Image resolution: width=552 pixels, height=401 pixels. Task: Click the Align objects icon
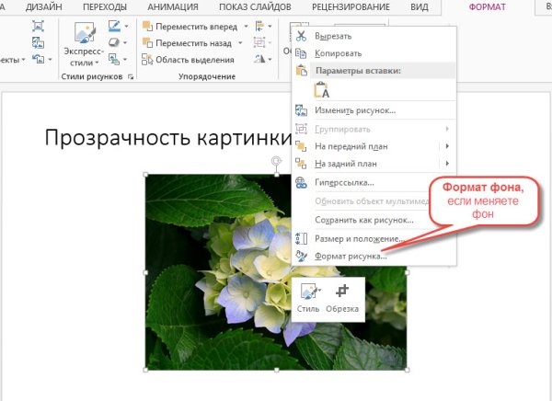[x=259, y=26]
